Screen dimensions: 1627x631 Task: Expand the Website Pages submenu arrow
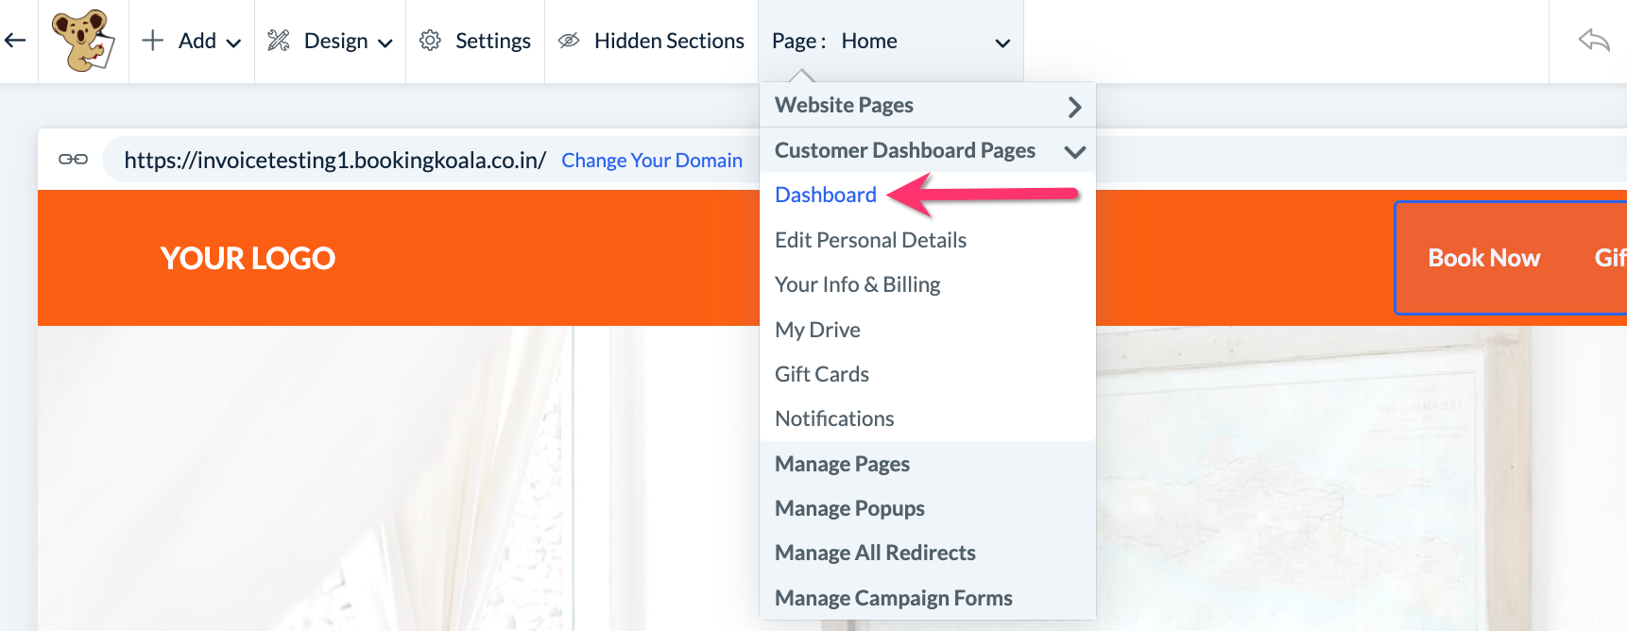pos(1074,107)
